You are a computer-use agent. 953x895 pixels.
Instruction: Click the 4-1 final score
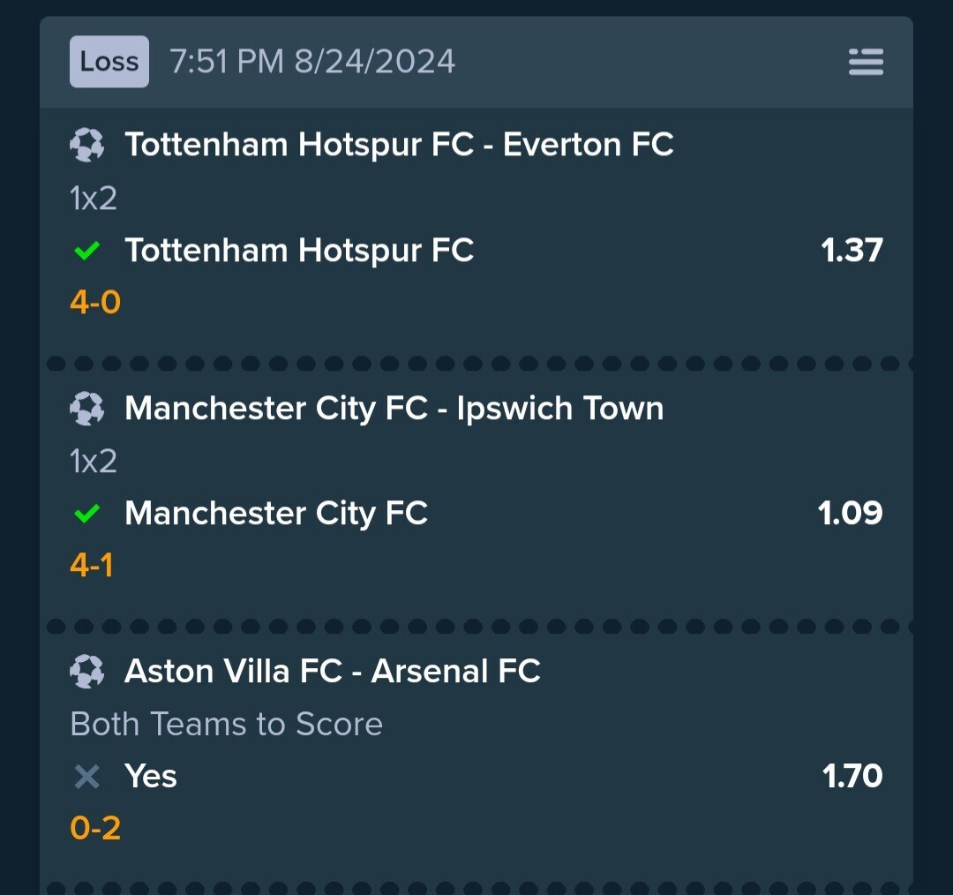coord(92,566)
